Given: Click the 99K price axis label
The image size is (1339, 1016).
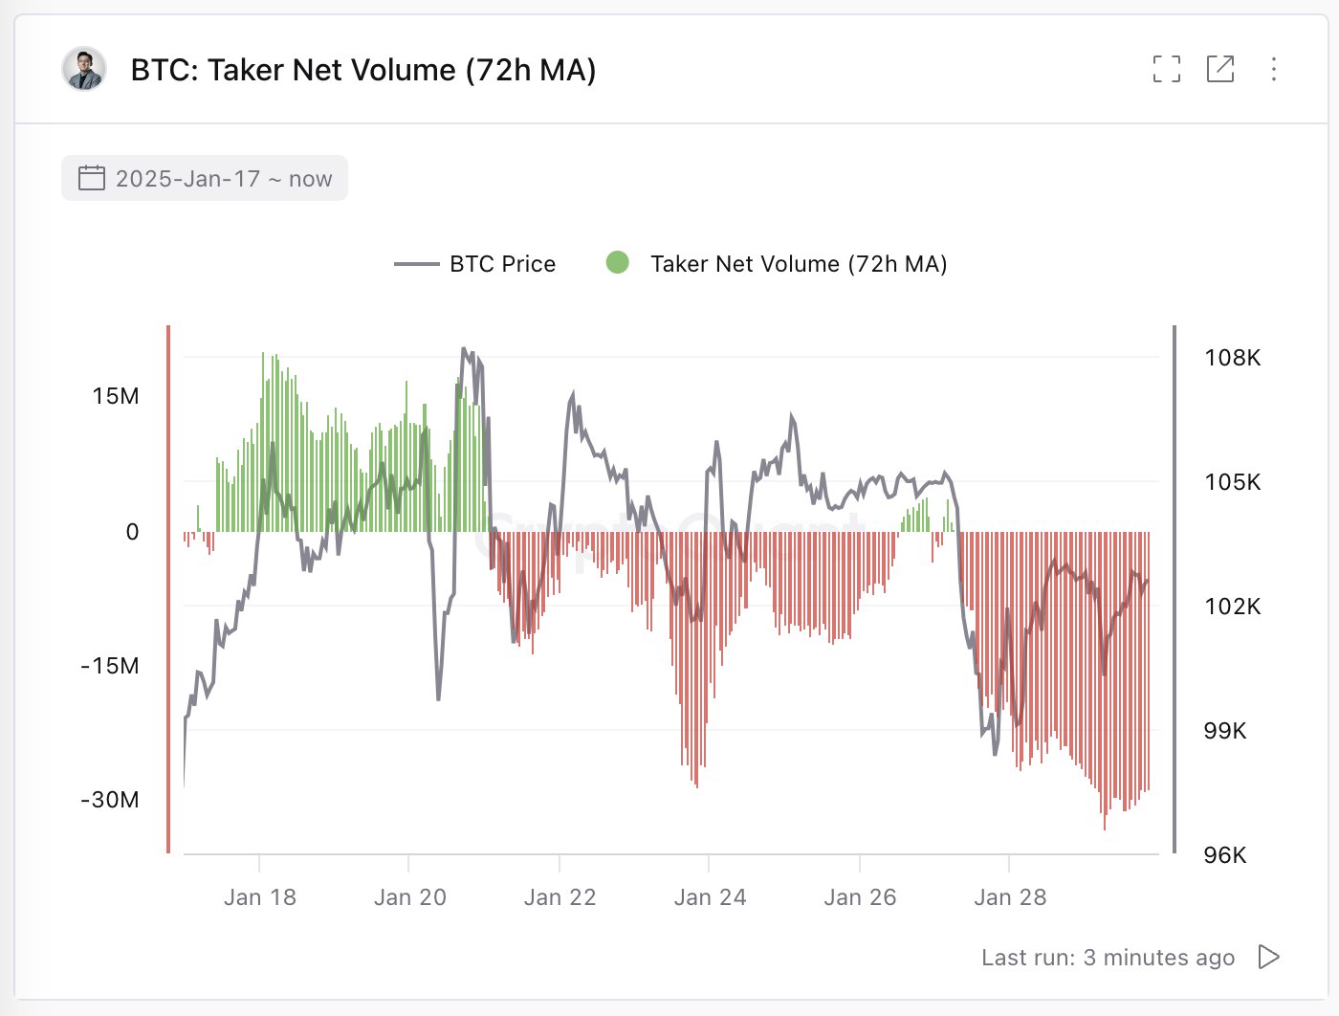Looking at the screenshot, I should pyautogui.click(x=1226, y=731).
